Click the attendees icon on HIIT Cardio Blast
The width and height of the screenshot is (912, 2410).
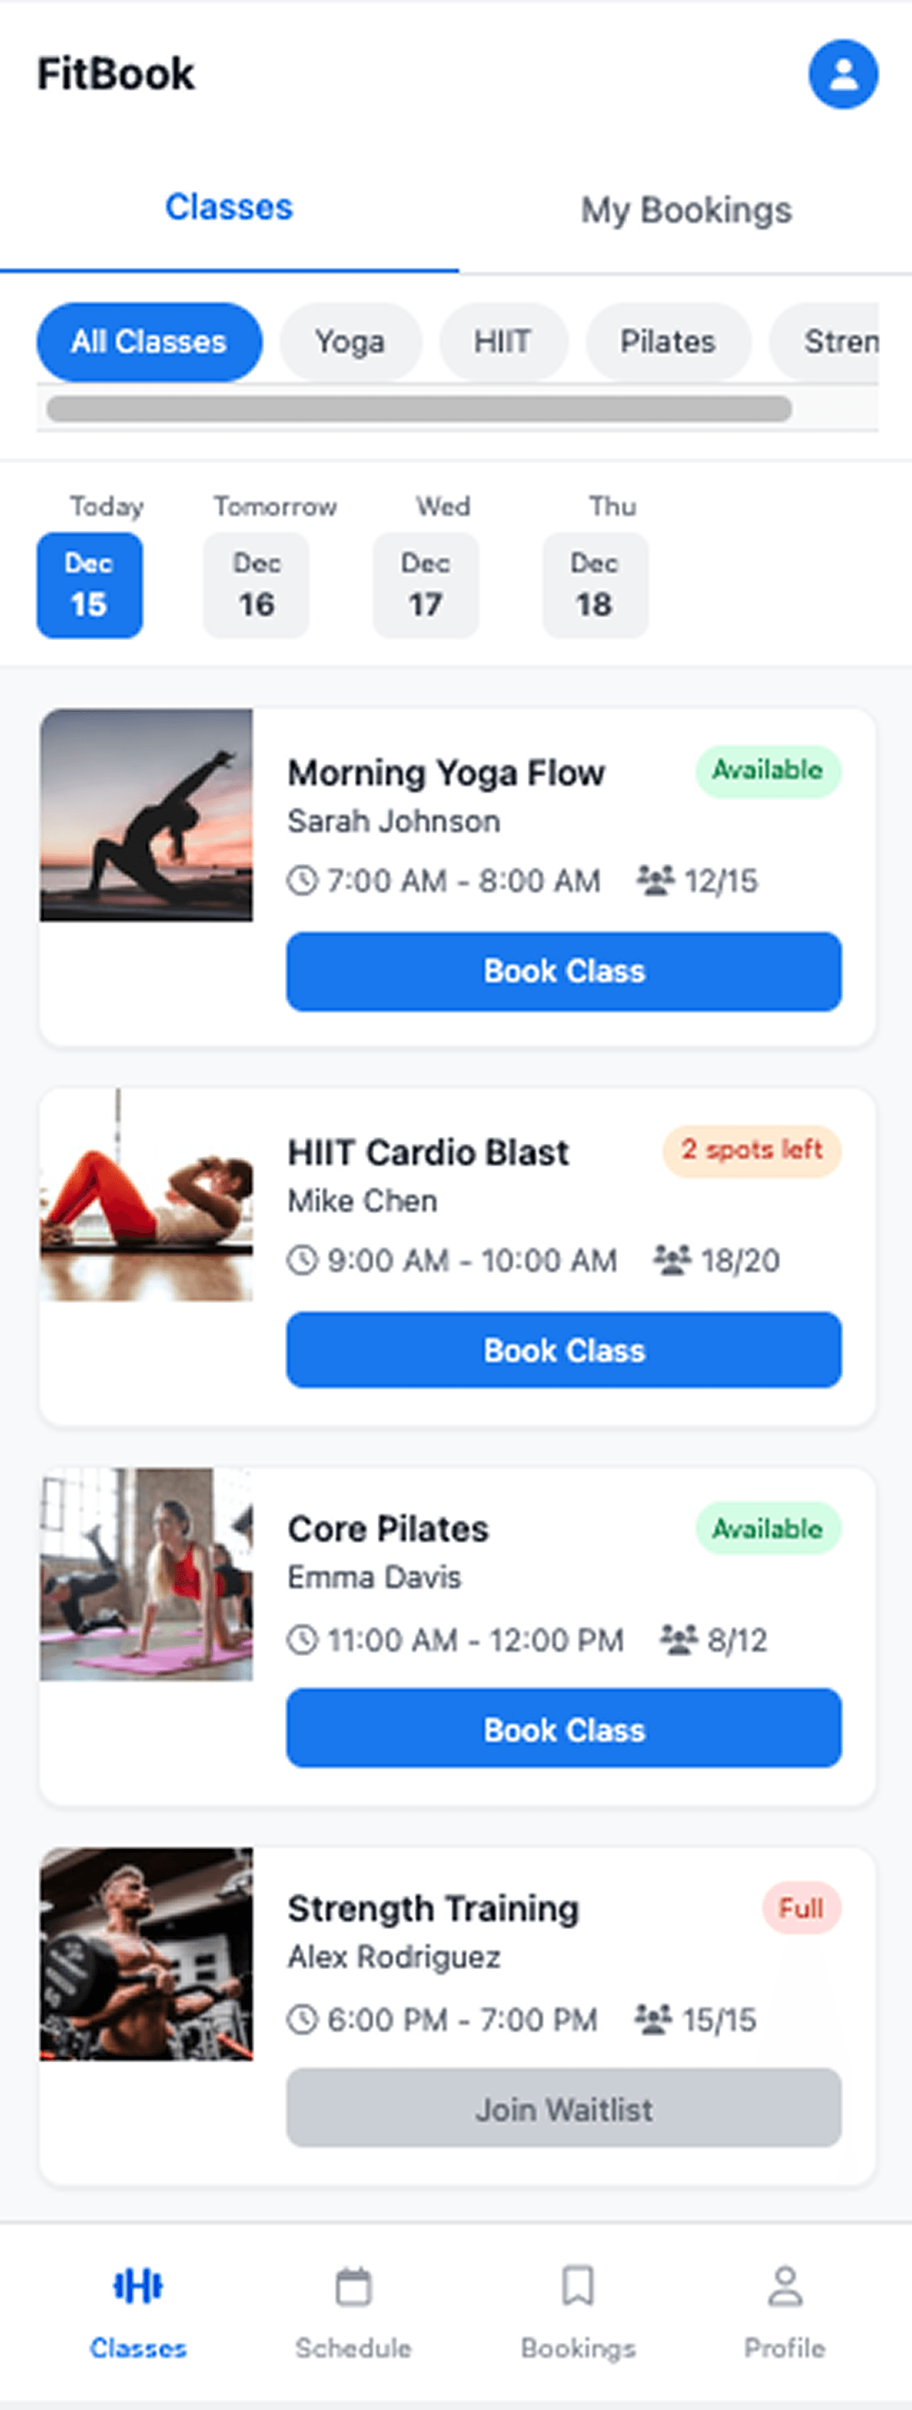point(671,1260)
